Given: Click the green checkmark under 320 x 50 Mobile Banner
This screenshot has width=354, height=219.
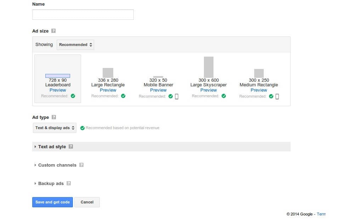Looking at the screenshot, I should [171, 96].
